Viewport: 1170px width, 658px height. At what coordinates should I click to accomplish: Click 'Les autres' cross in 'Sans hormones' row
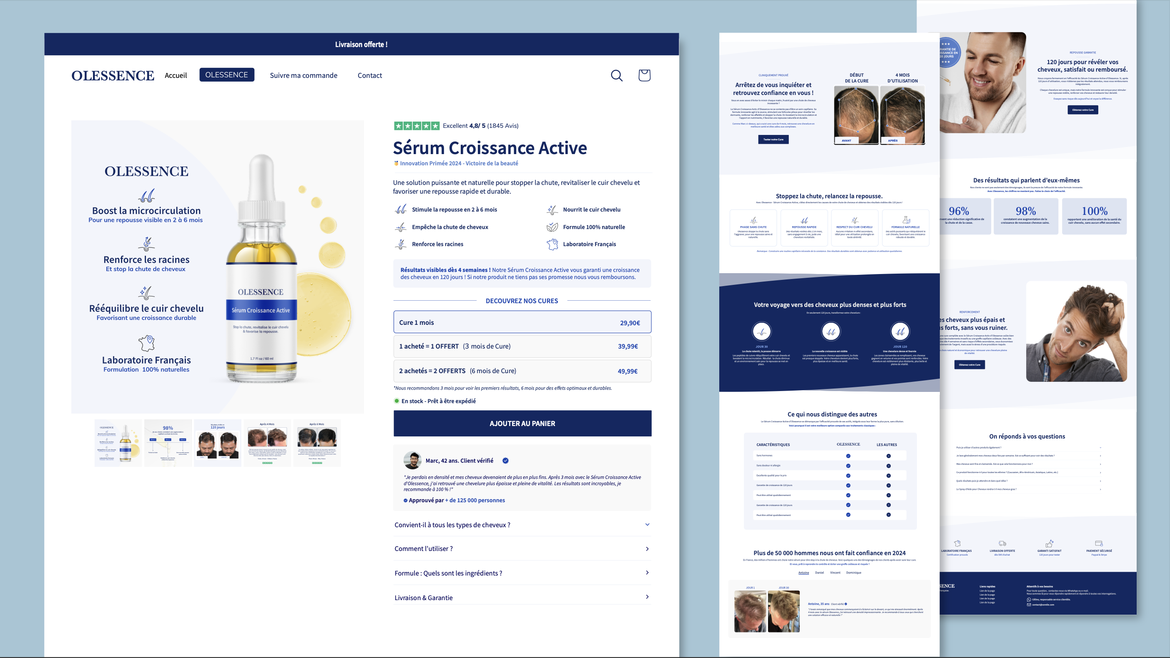point(889,456)
